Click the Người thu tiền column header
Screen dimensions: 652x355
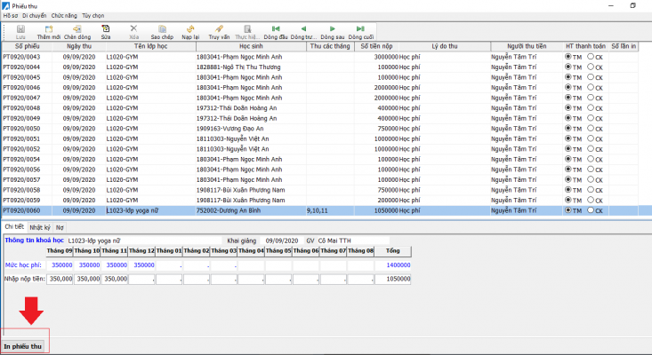click(527, 46)
